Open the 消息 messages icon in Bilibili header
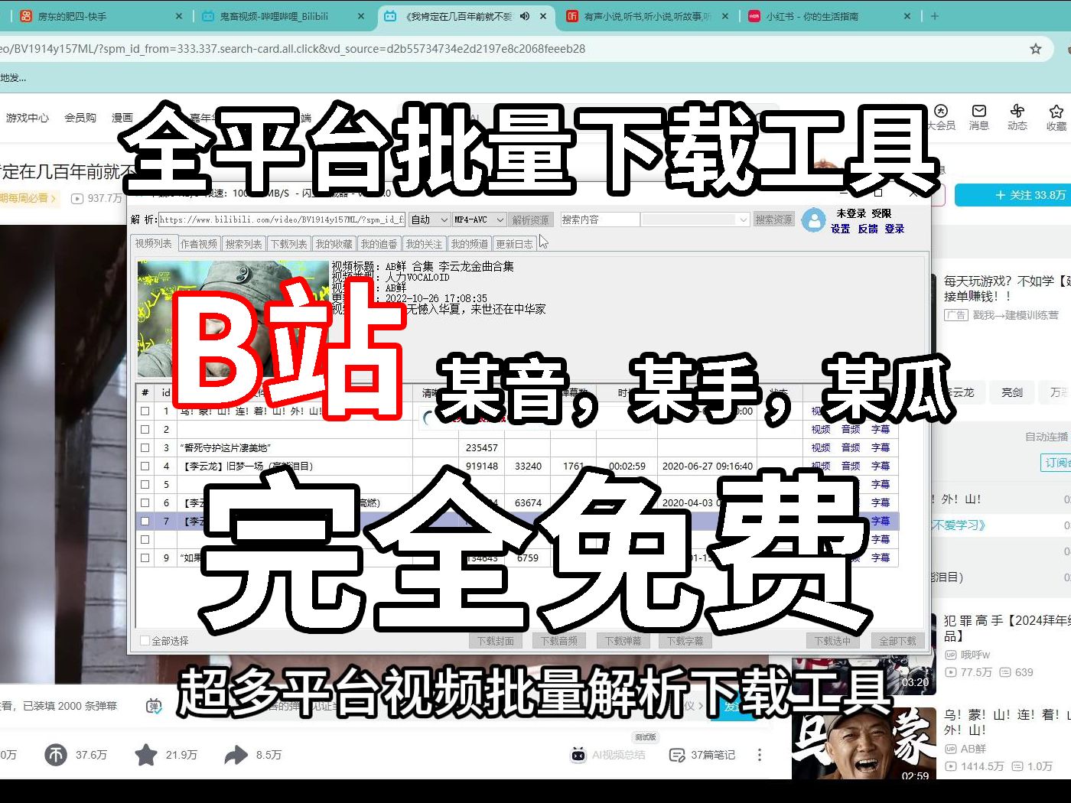Viewport: 1071px width, 803px height. coord(979,111)
